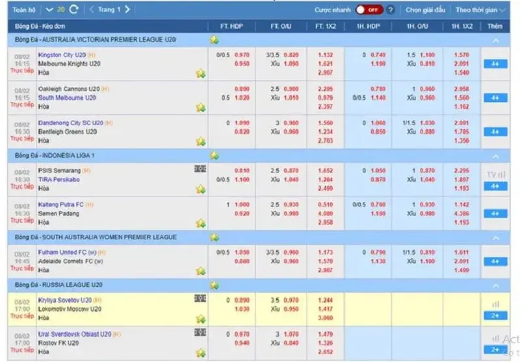Click the help question mark near Cược nhanh
This screenshot has width=520, height=362.
(x=390, y=10)
